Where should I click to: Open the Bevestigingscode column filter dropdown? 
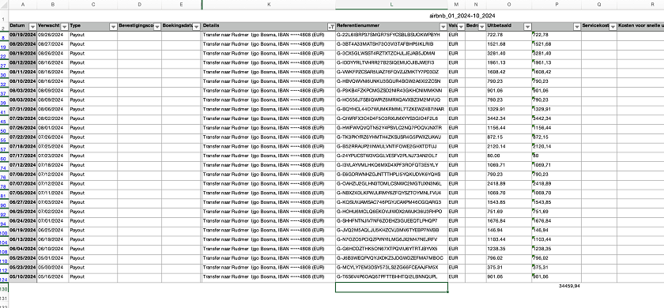(x=157, y=26)
